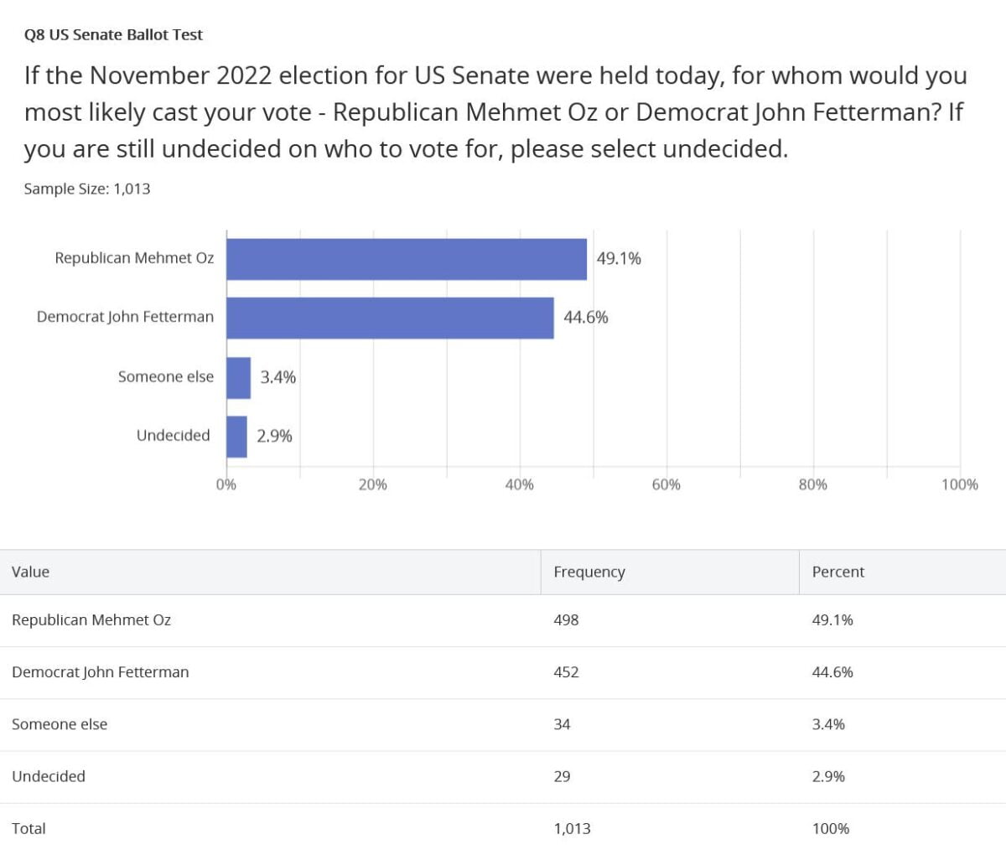The height and width of the screenshot is (855, 1006).
Task: Click the Value column header
Action: coord(31,572)
